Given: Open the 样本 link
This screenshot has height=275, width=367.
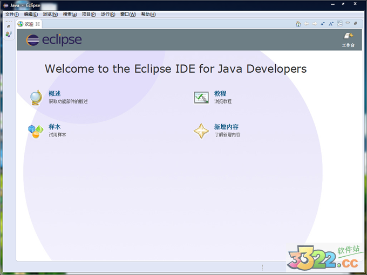Looking at the screenshot, I should [x=55, y=127].
